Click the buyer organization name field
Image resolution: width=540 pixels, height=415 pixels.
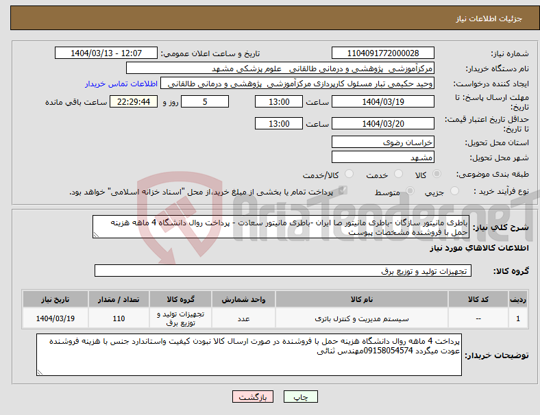click(280, 68)
